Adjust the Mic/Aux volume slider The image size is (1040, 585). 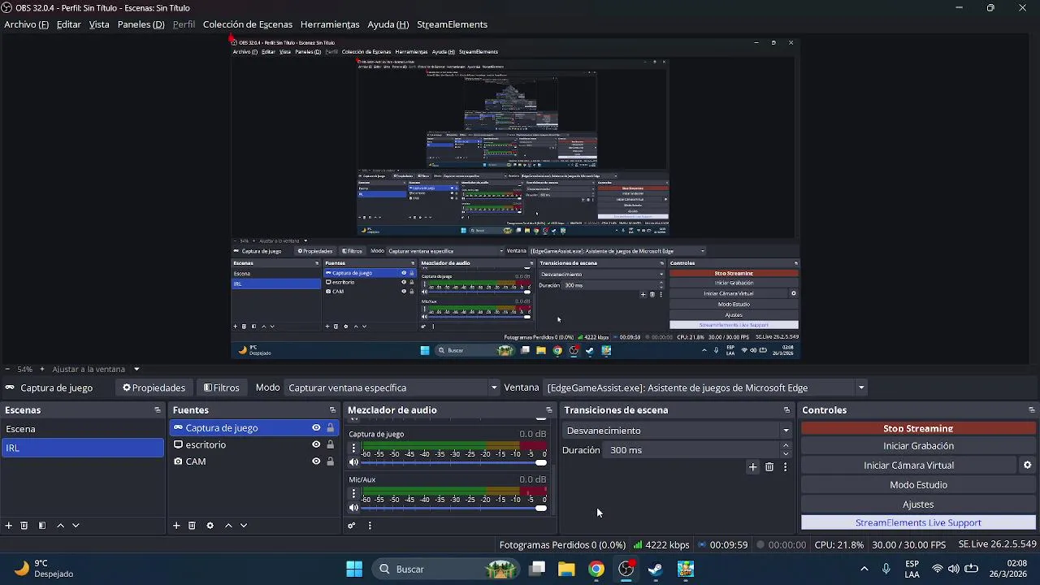[x=455, y=508]
